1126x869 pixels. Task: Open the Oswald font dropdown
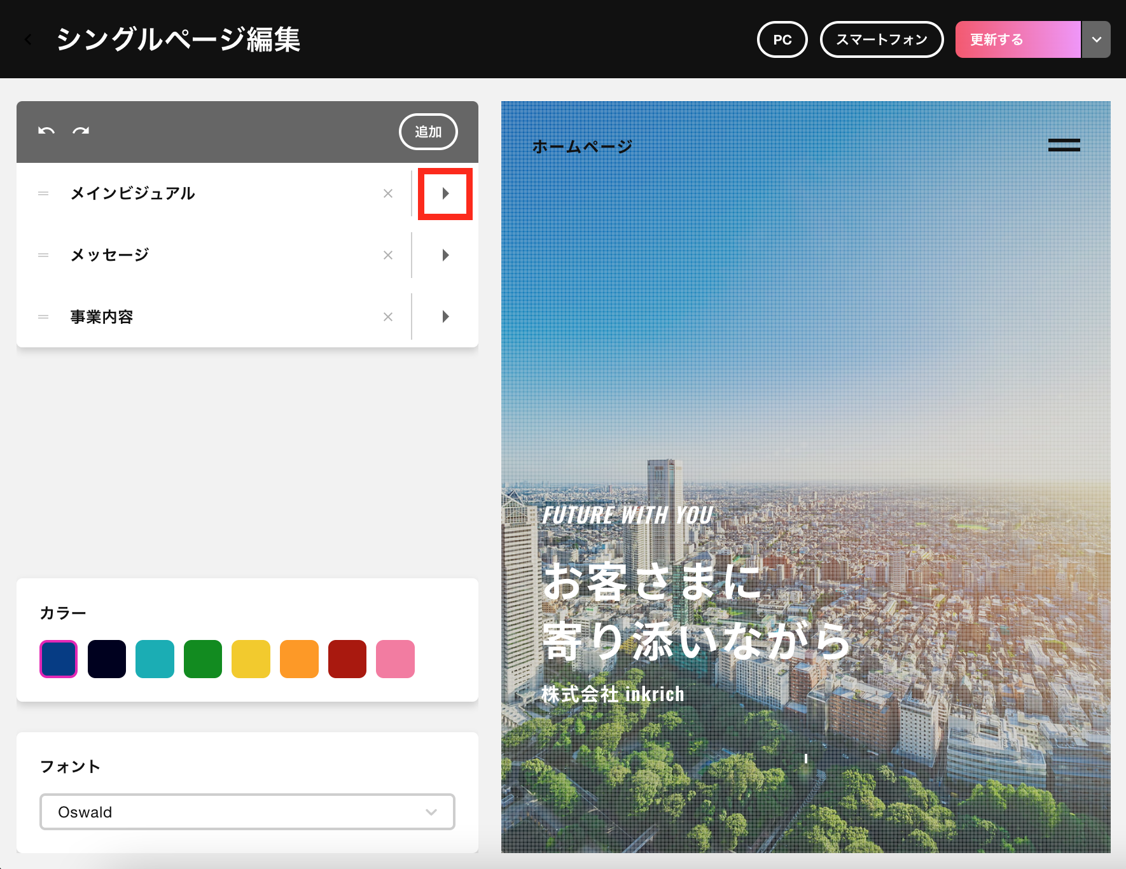(x=247, y=812)
